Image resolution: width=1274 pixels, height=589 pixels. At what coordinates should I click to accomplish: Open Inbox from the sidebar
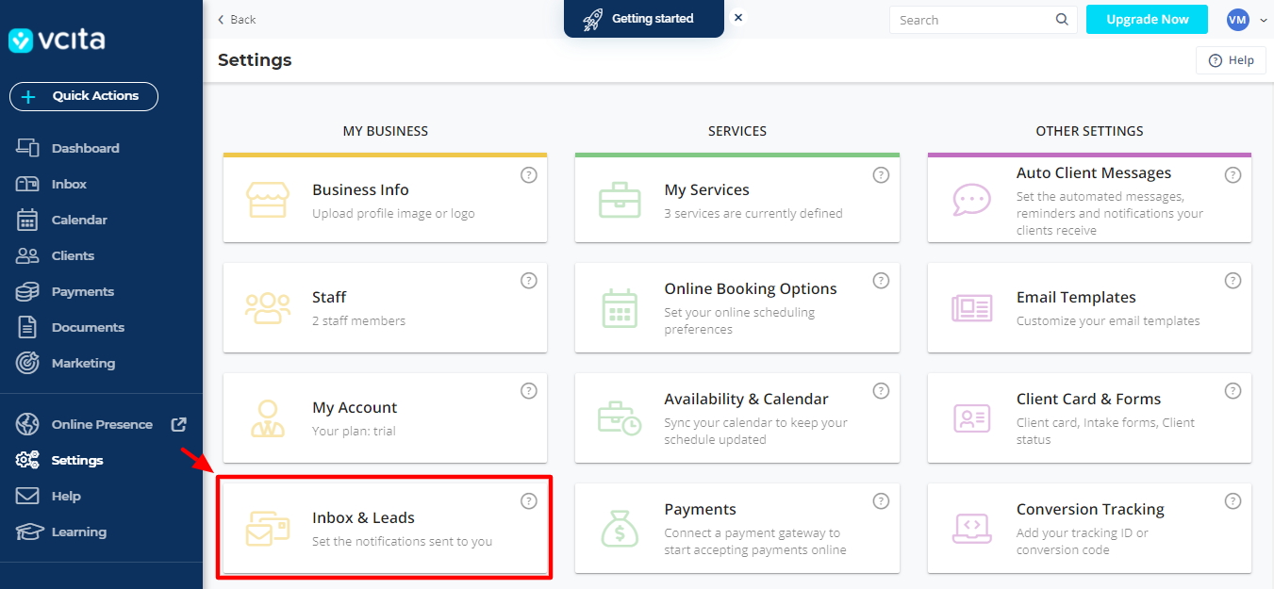click(x=69, y=184)
